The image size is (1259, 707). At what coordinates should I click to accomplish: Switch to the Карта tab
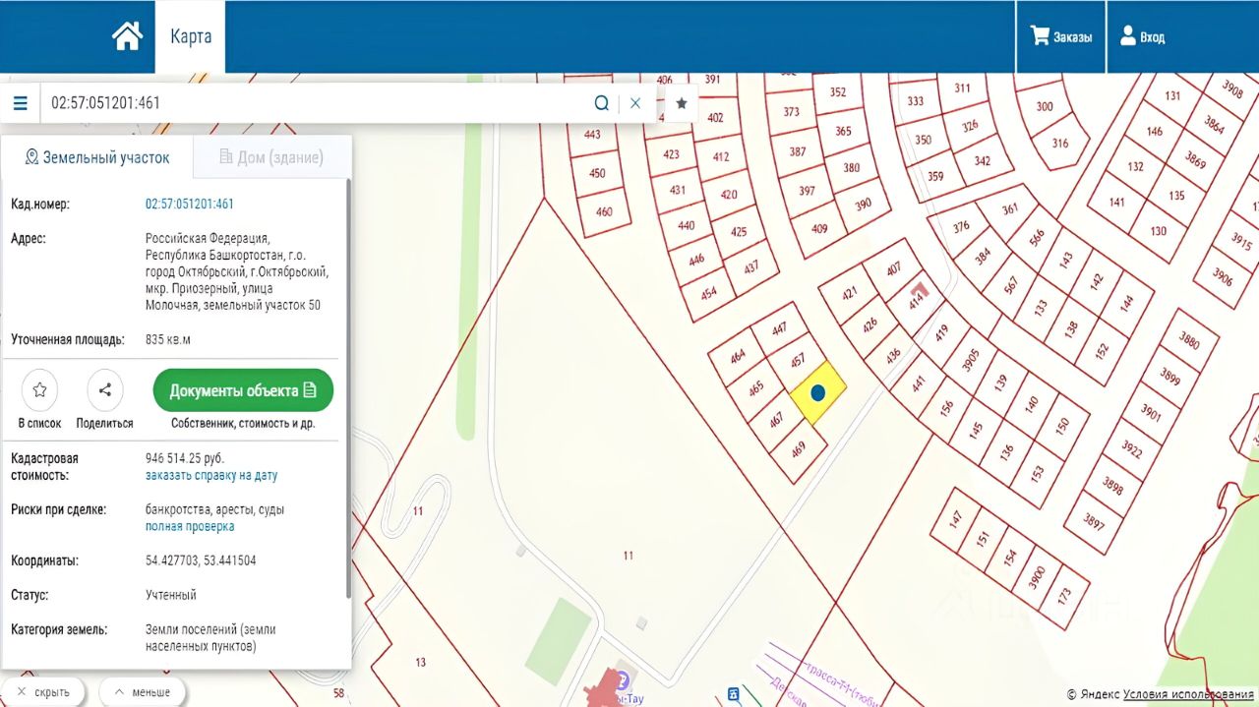click(x=190, y=36)
